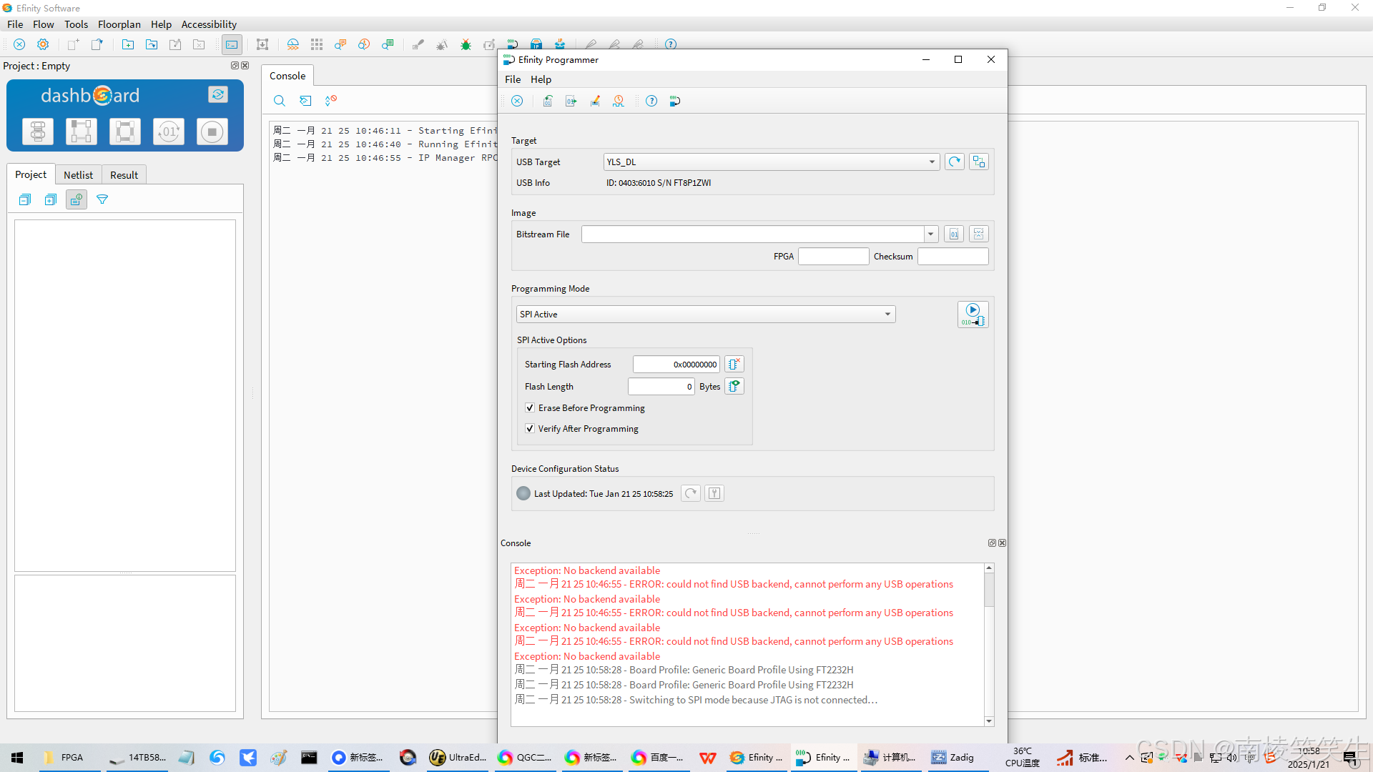The image size is (1373, 772).
Task: Uncheck Erase Before Programming
Action: click(x=530, y=407)
